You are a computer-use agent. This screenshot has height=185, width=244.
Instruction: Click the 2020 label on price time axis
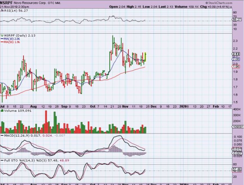(x=183, y=107)
